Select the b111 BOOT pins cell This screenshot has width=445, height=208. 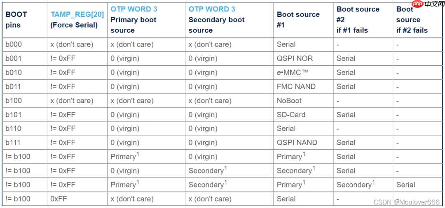(14, 143)
